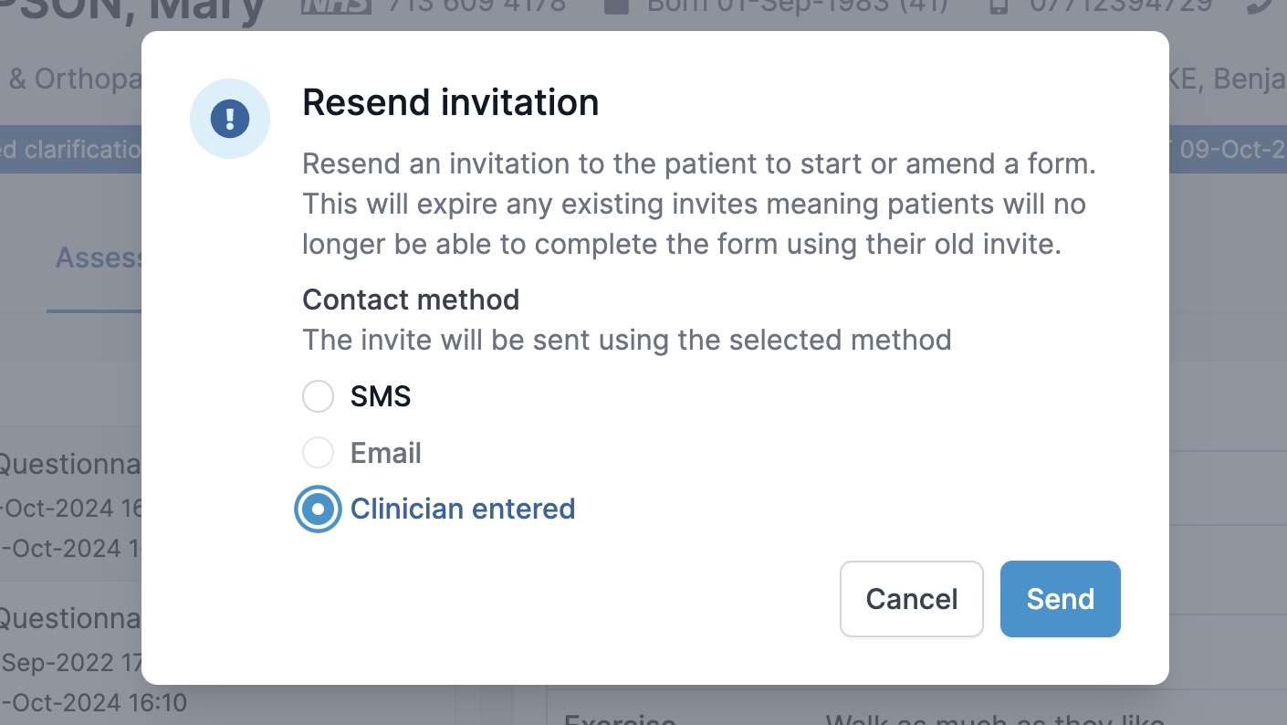Select the Email radio button

pyautogui.click(x=319, y=453)
